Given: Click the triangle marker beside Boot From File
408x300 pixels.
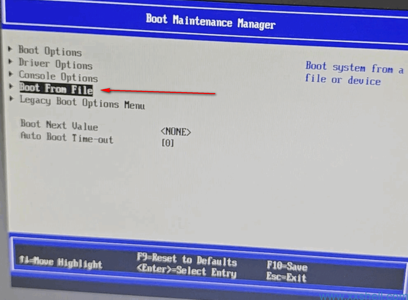Looking at the screenshot, I should point(11,86).
